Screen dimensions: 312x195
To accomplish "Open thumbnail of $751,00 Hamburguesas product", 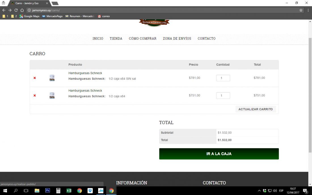I will click(52, 96).
